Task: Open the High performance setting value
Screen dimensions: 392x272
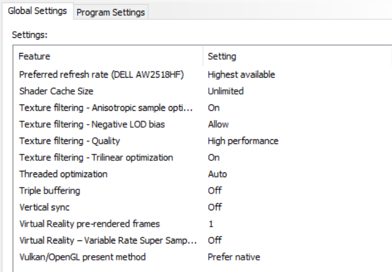Action: pos(243,141)
